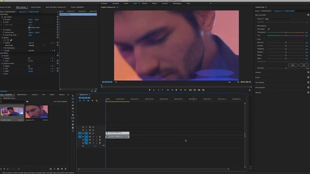Viewport: 310px width, 174px height.
Task: Select the Zoom tool magnifier
Action: [73, 131]
